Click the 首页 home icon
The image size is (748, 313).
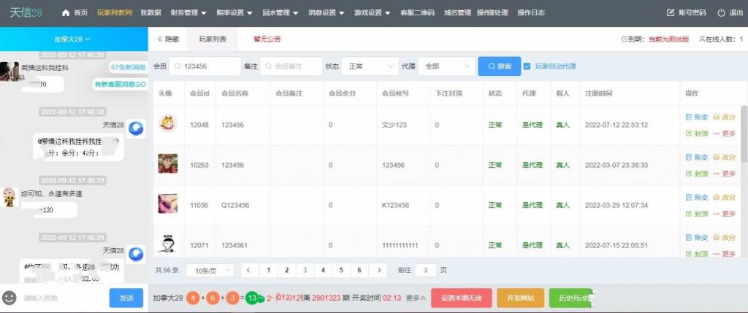click(x=66, y=13)
